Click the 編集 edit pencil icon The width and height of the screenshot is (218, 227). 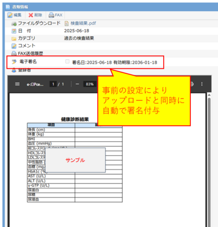10,15
